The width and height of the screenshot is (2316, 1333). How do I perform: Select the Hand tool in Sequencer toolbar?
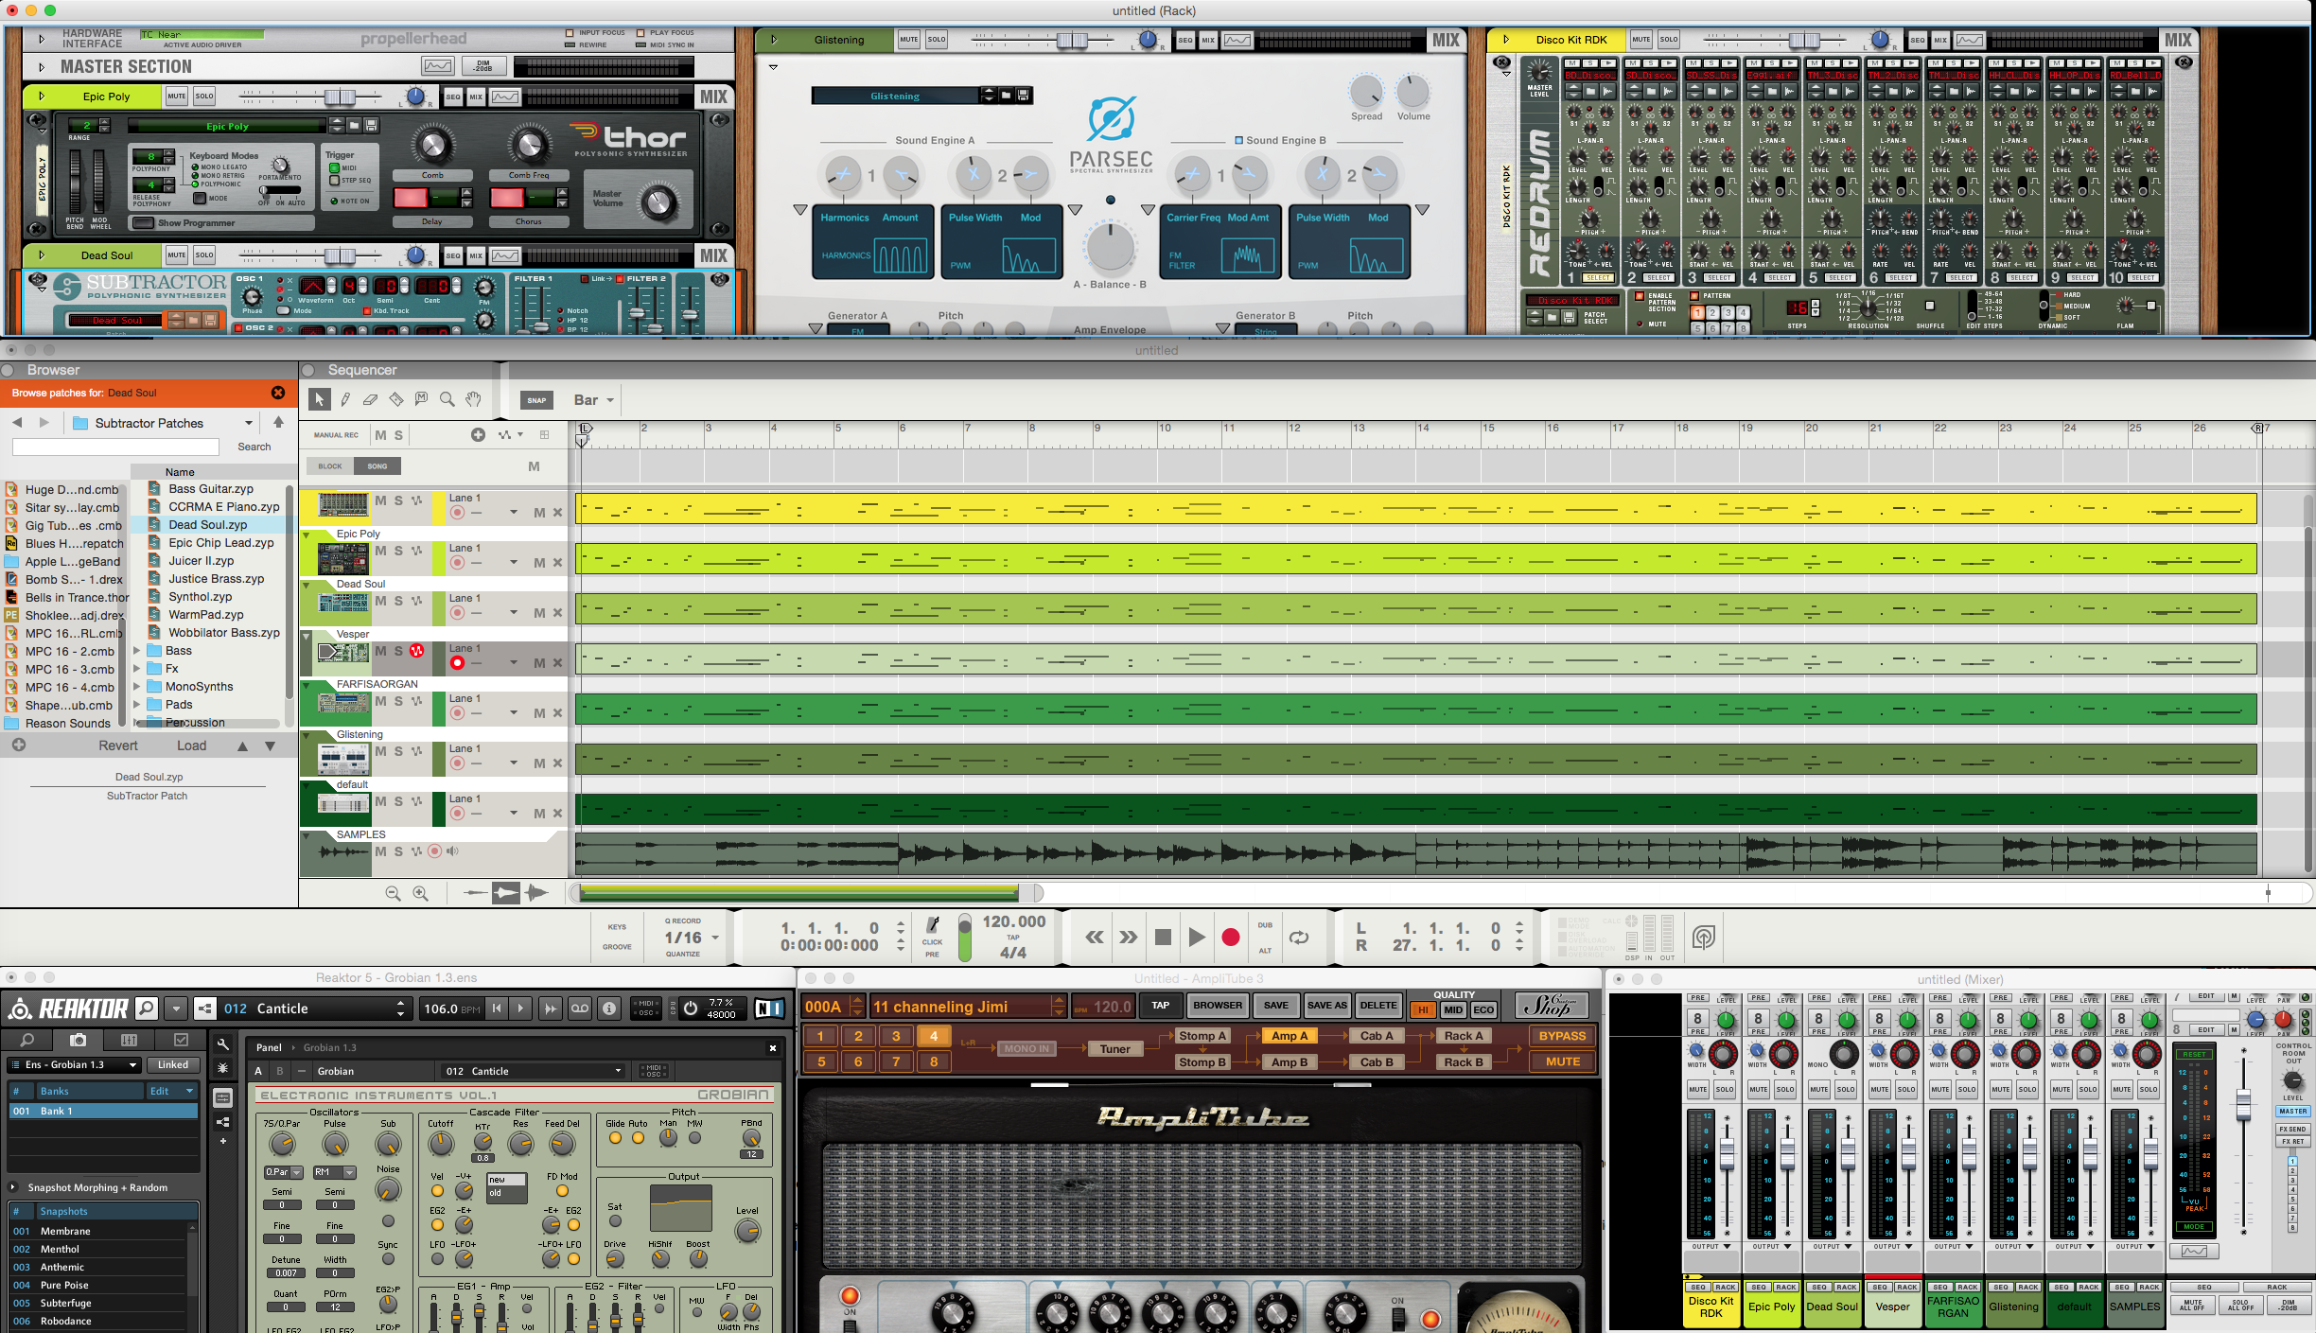(473, 400)
